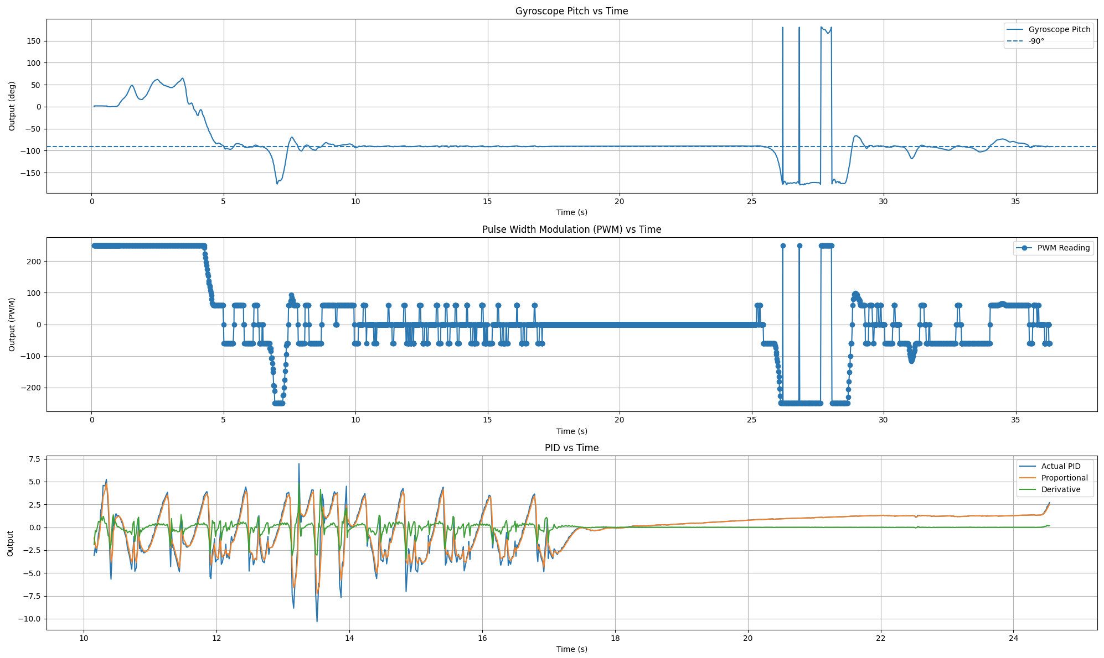Click the 'Time (s)' label under PID chart
The image size is (1104, 658).
pyautogui.click(x=571, y=649)
